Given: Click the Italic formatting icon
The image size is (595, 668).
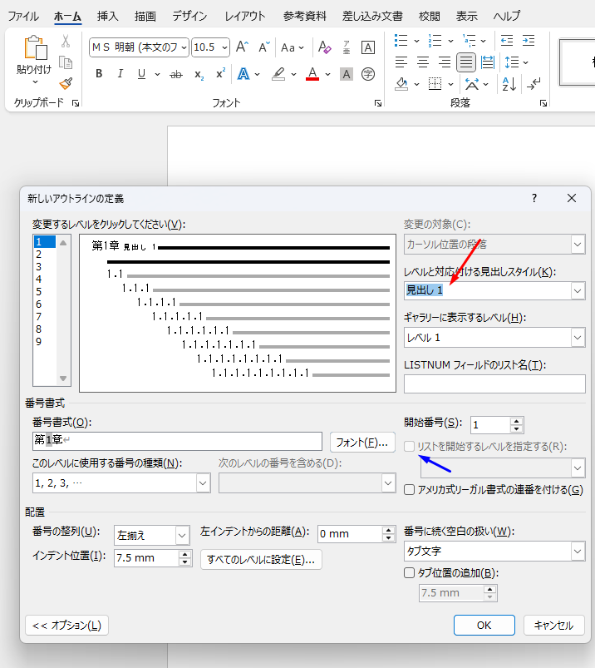Looking at the screenshot, I should [x=120, y=74].
